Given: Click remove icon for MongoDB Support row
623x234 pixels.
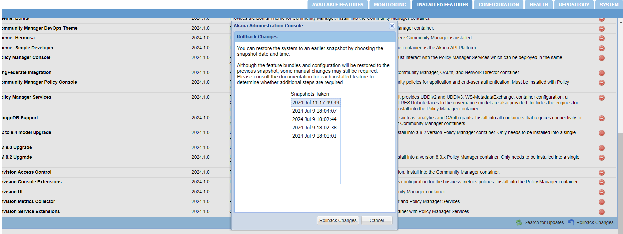Looking at the screenshot, I should [x=601, y=118].
